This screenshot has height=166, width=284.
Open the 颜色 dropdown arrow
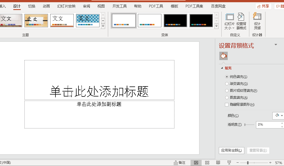281,115
